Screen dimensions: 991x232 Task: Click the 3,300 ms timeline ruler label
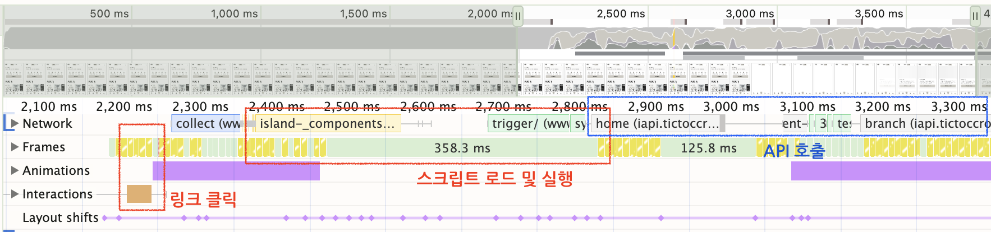[x=959, y=106]
